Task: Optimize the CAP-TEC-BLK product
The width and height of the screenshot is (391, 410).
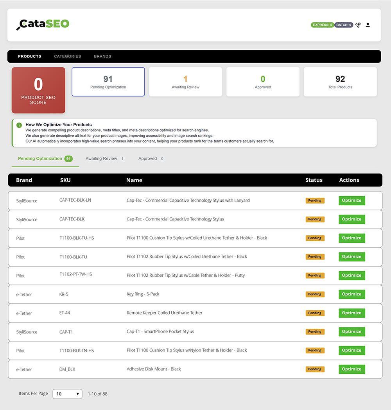Action: [352, 219]
